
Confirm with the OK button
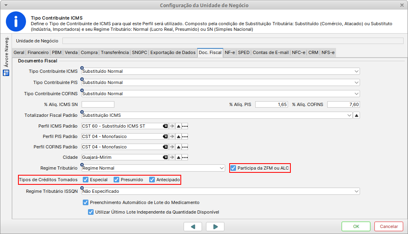(x=356, y=226)
